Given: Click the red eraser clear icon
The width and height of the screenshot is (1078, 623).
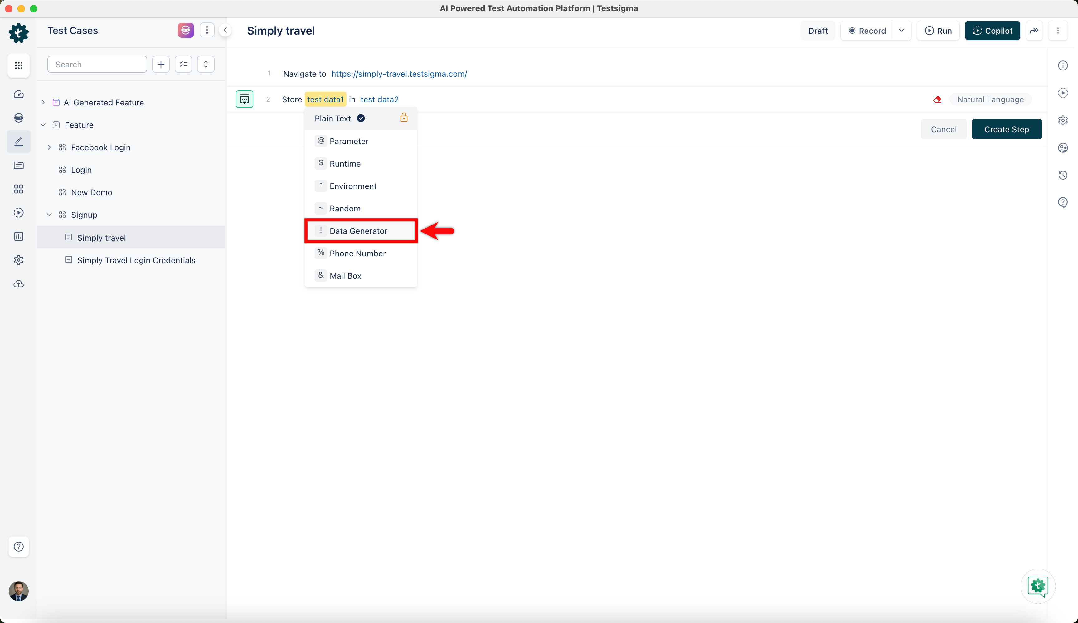Looking at the screenshot, I should [x=937, y=100].
